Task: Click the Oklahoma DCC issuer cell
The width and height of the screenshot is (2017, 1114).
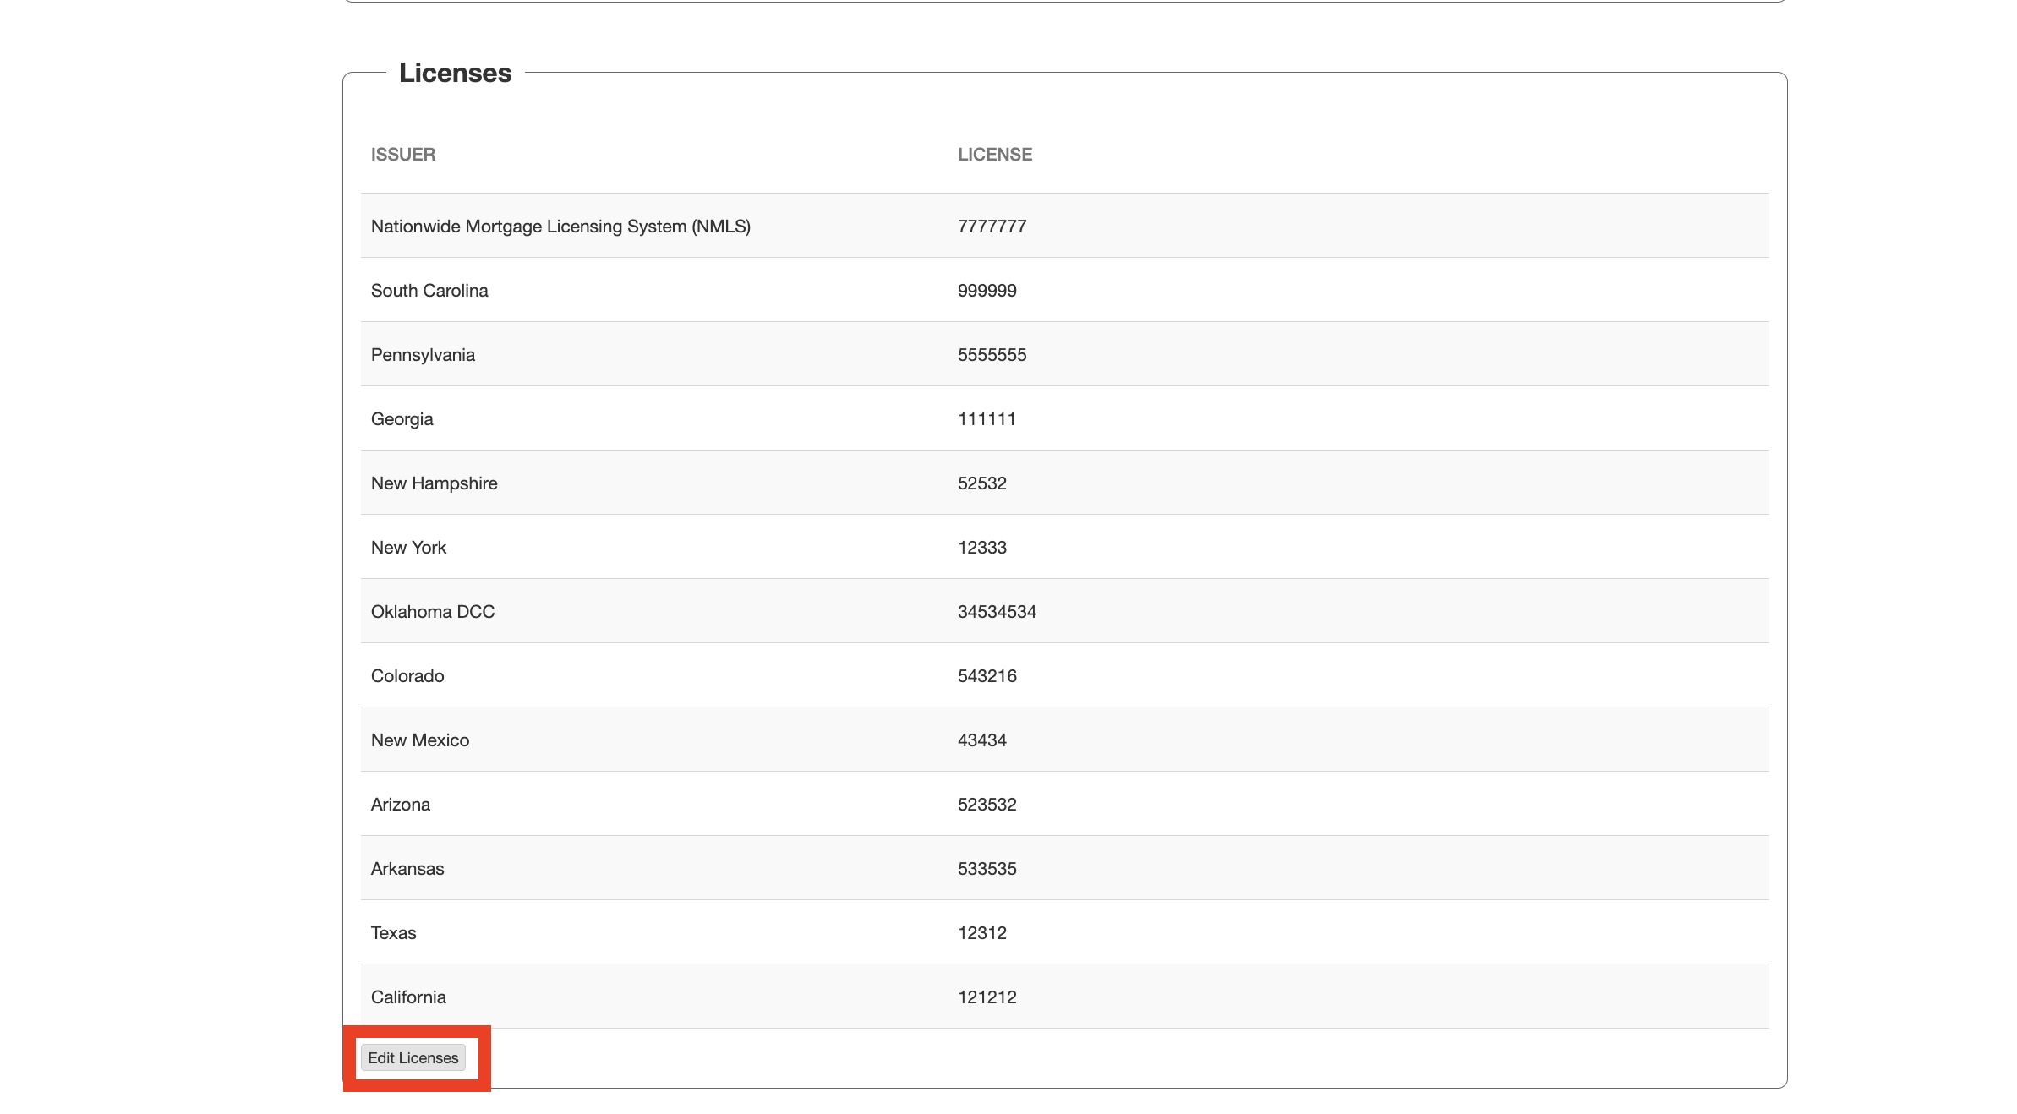Action: tap(432, 612)
